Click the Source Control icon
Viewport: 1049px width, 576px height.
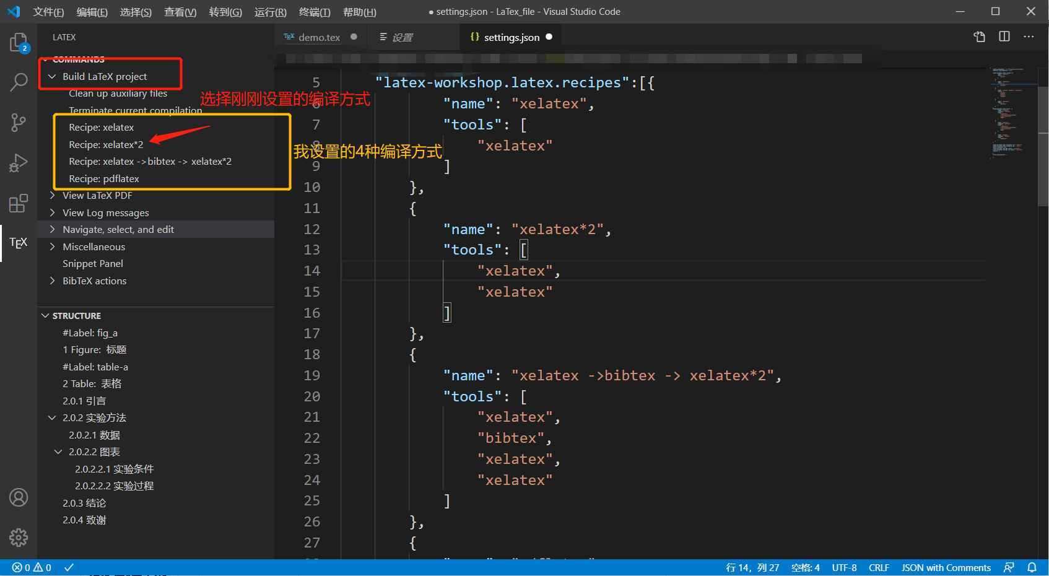(x=18, y=122)
